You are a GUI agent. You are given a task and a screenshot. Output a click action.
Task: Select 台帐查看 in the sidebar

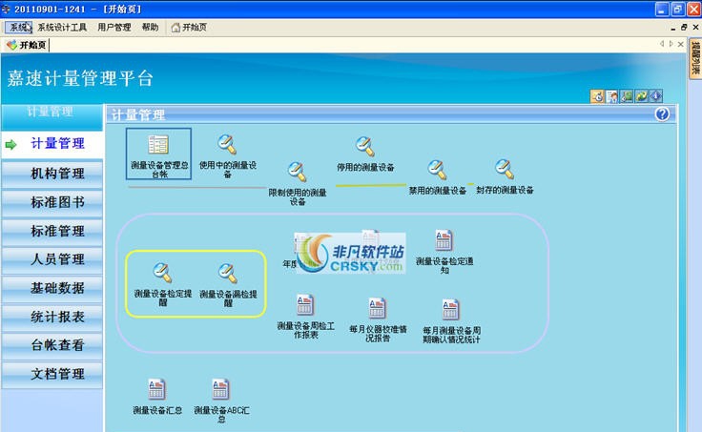pyautogui.click(x=52, y=345)
